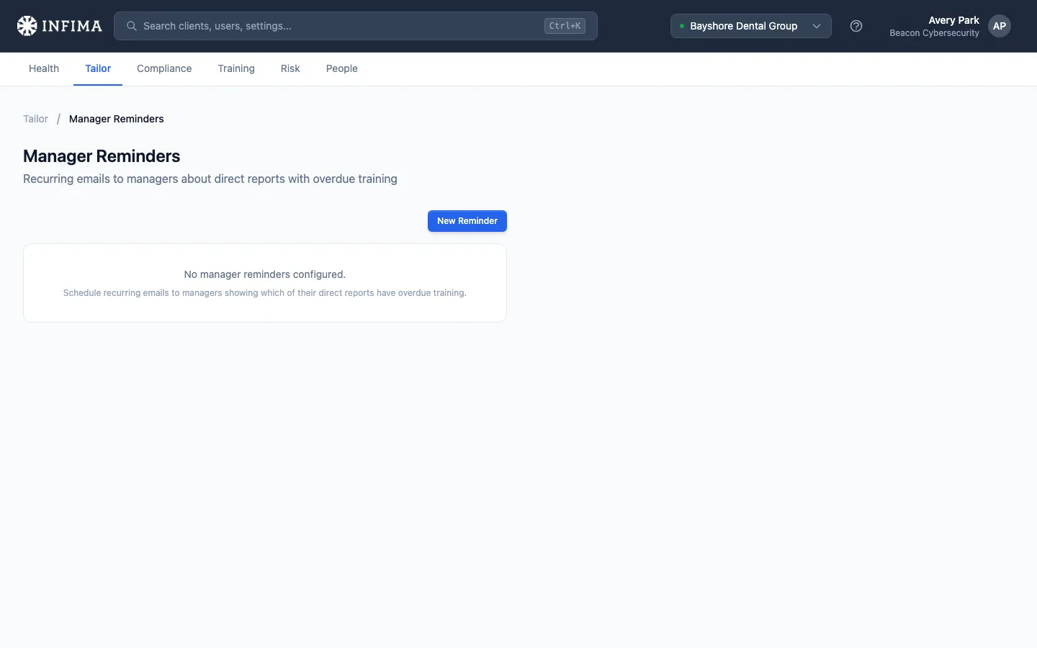Click the Avery Park user name
This screenshot has width=1037, height=648.
click(953, 20)
